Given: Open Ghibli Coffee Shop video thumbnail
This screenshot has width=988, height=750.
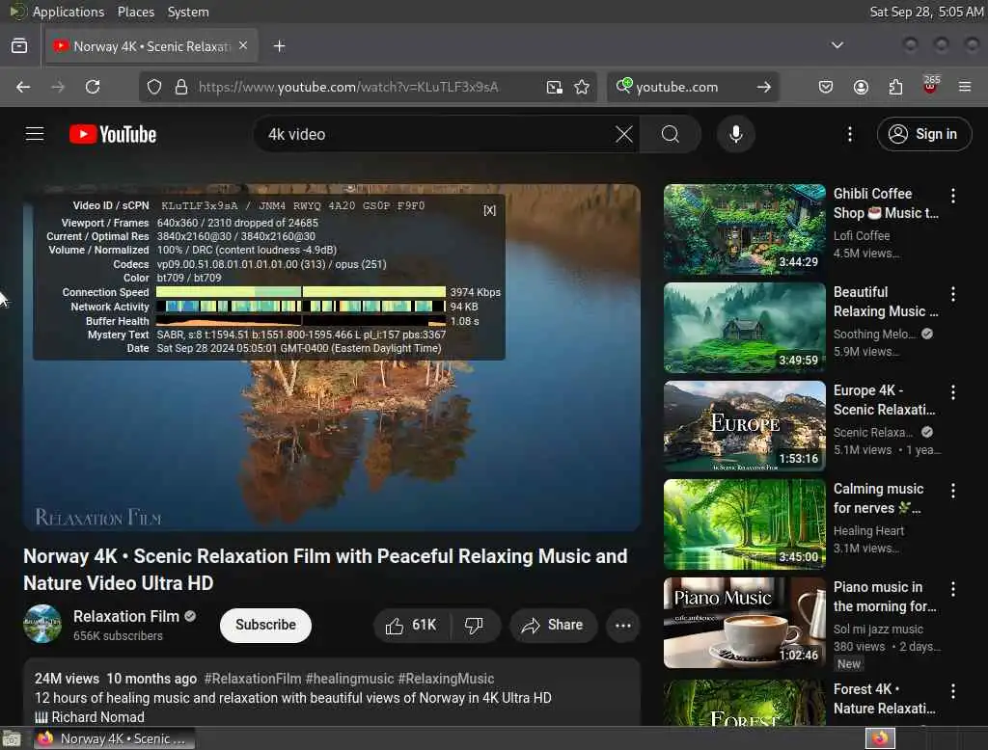Looking at the screenshot, I should coord(744,229).
